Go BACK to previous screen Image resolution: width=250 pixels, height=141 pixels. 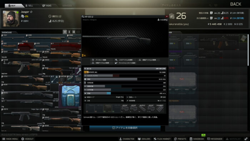tap(236, 4)
